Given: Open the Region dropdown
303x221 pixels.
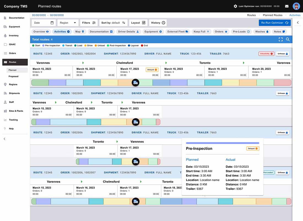Looking at the screenshot, I should 68,23.
